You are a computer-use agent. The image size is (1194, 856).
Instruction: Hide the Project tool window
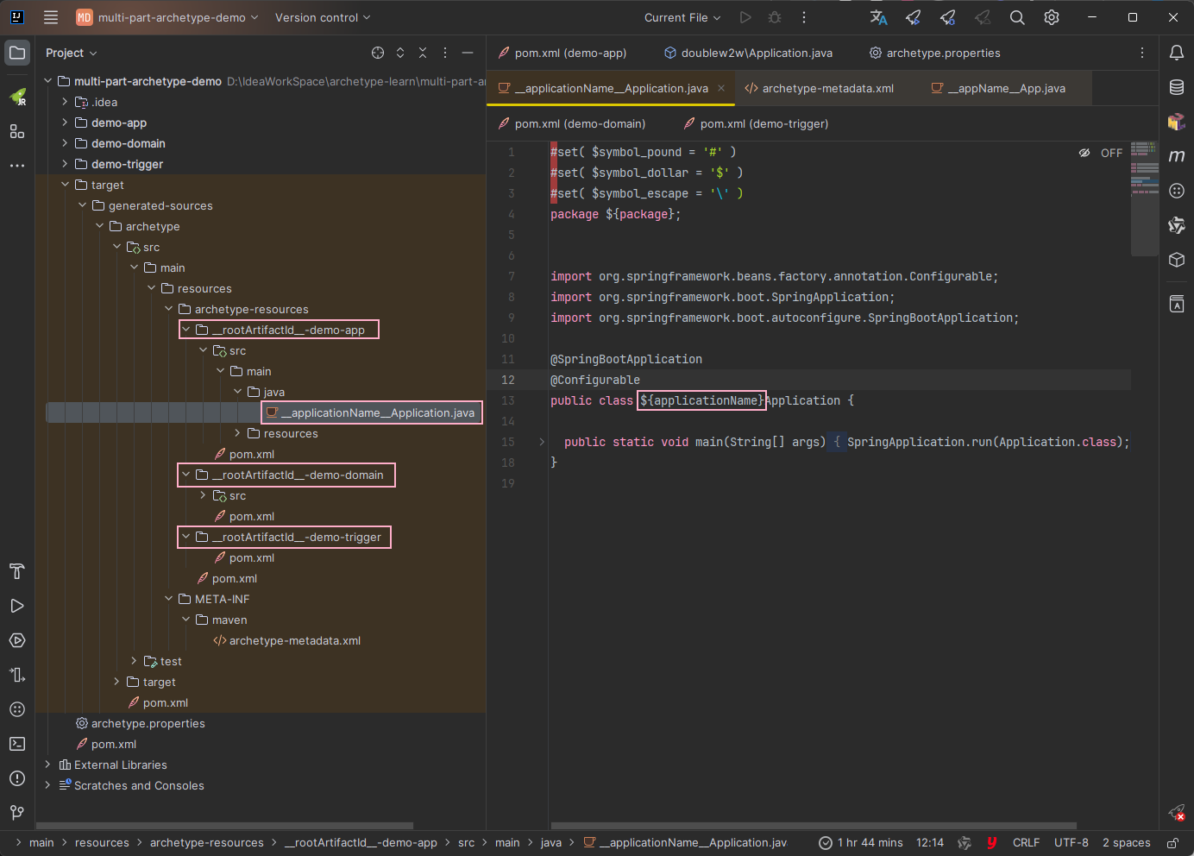[468, 53]
